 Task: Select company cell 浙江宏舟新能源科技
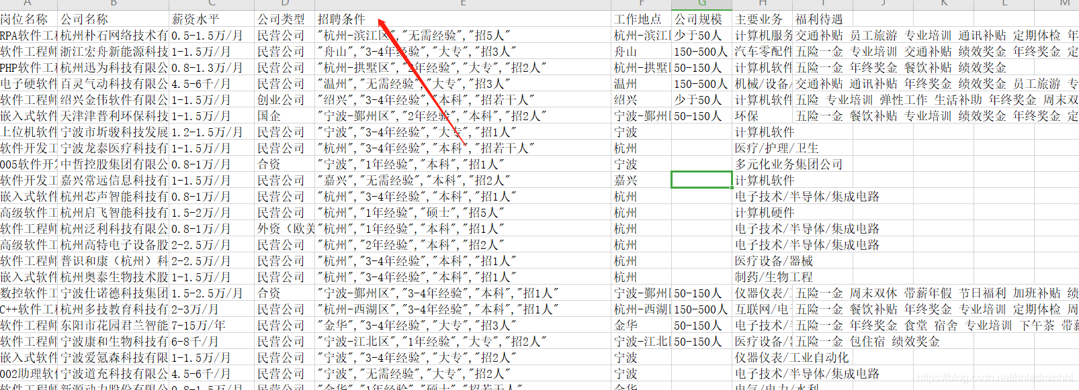pyautogui.click(x=114, y=52)
